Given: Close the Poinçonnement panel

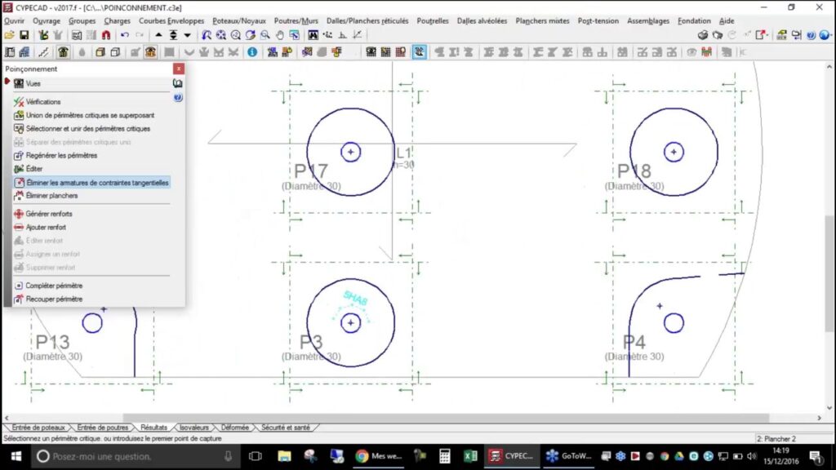Looking at the screenshot, I should tap(179, 69).
